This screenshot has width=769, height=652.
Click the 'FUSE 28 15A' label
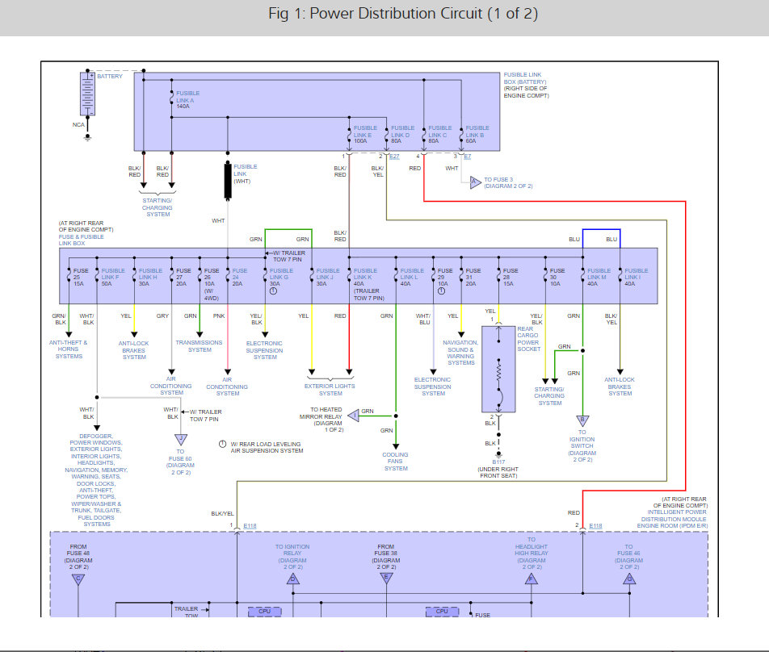click(x=510, y=277)
